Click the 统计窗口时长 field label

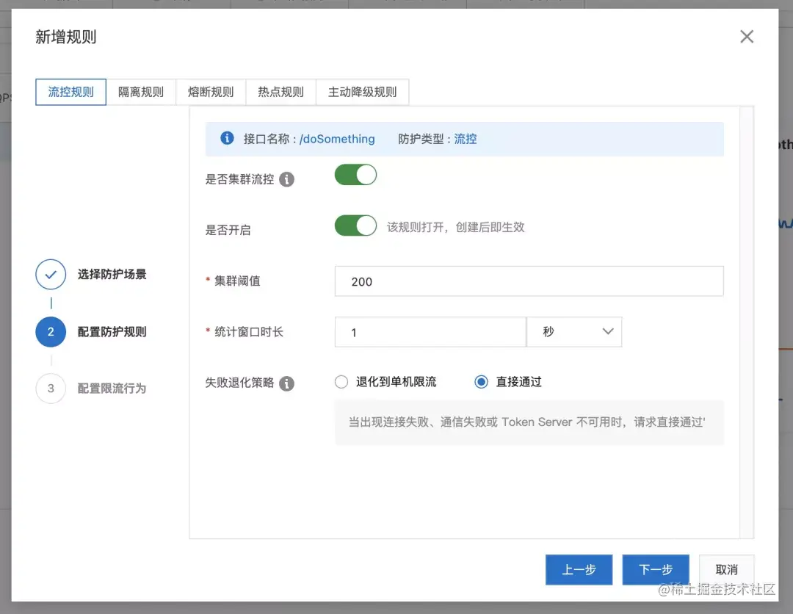[x=249, y=332]
